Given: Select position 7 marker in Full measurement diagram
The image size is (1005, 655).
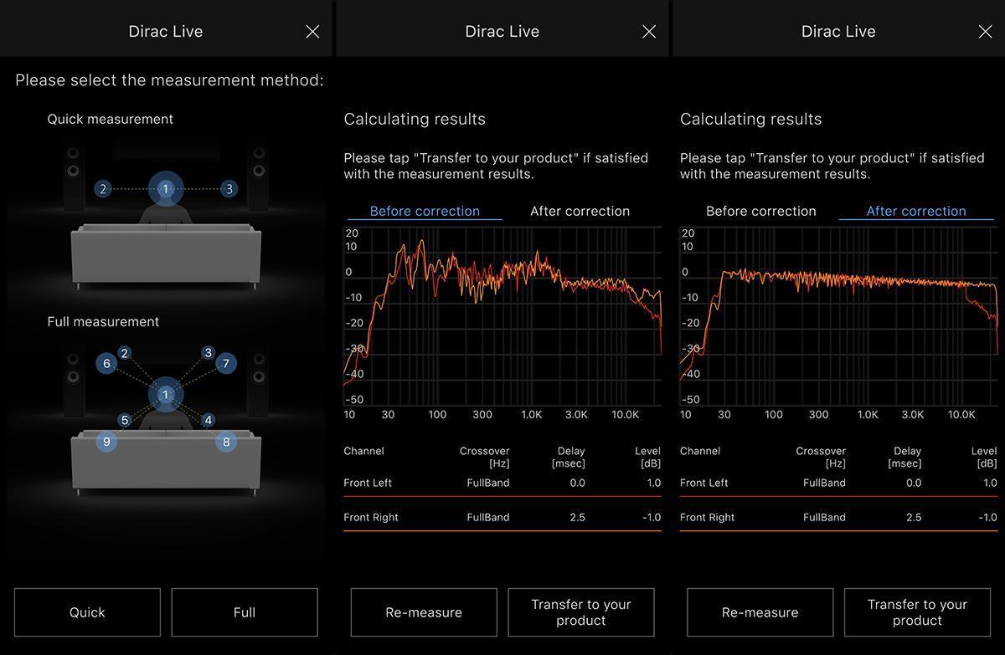Looking at the screenshot, I should (x=225, y=363).
